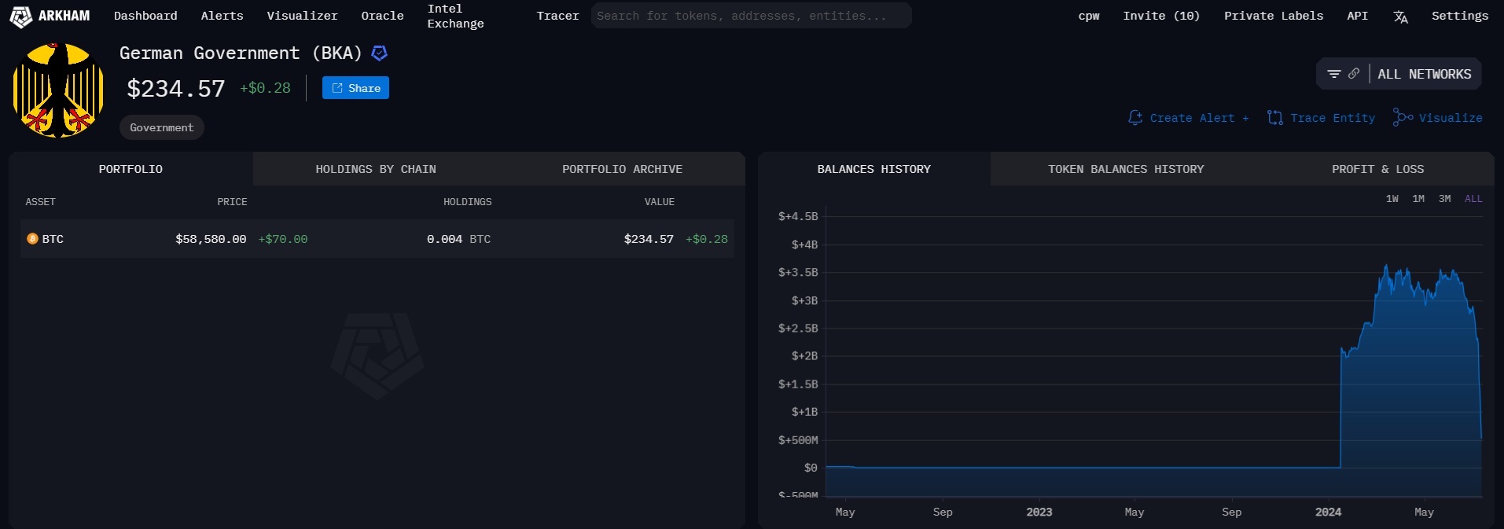The height and width of the screenshot is (529, 1504).
Task: Click the Bitcoin coin icon in BTC row
Action: pos(32,239)
